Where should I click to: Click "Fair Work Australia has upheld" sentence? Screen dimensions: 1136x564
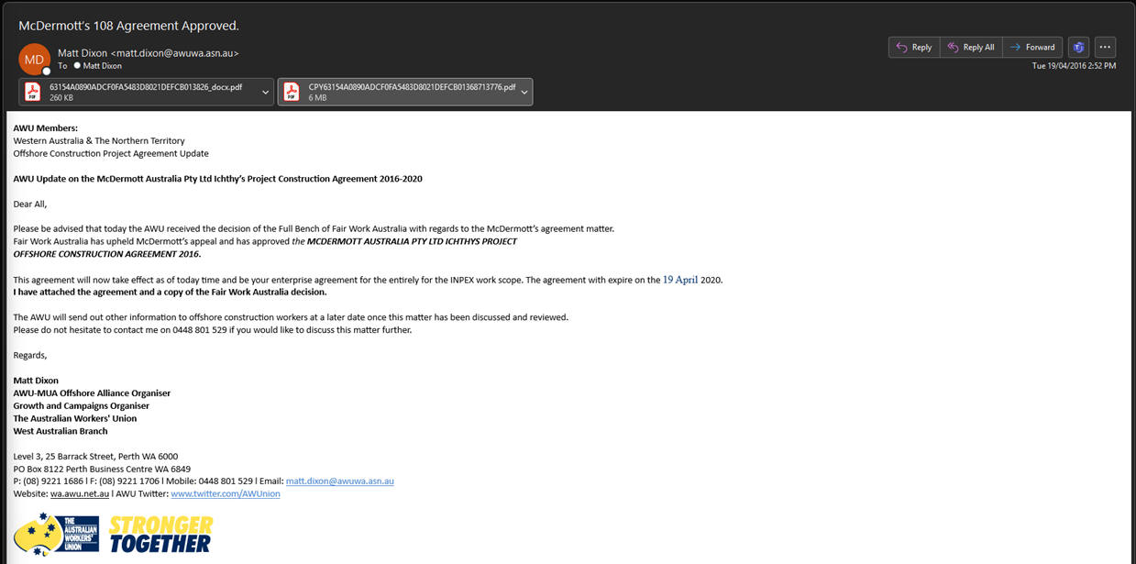265,241
